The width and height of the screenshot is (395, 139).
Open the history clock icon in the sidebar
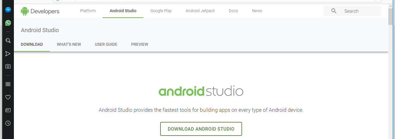click(8, 123)
